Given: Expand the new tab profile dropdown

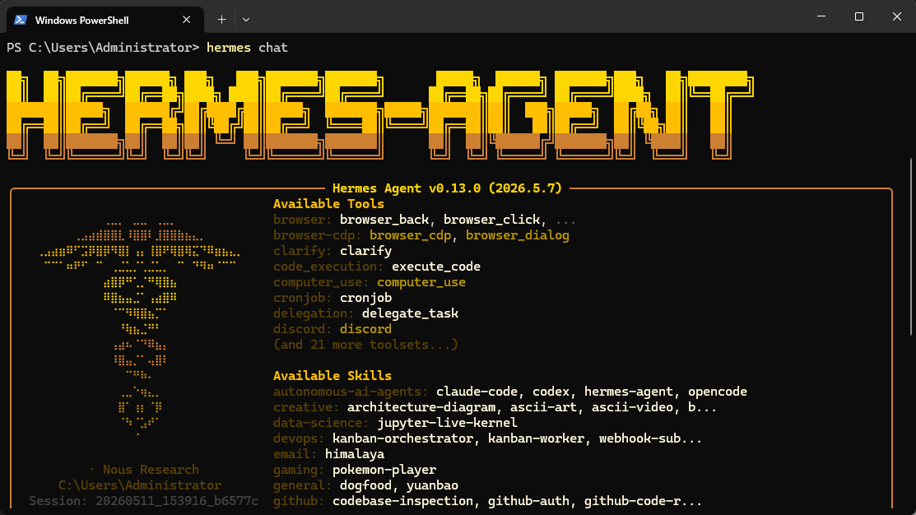Looking at the screenshot, I should 246,20.
